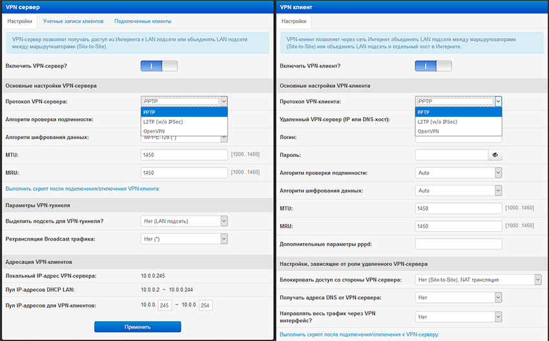The image size is (549, 341).
Task: Switch to Подключенные клиенты tab
Action: point(143,21)
